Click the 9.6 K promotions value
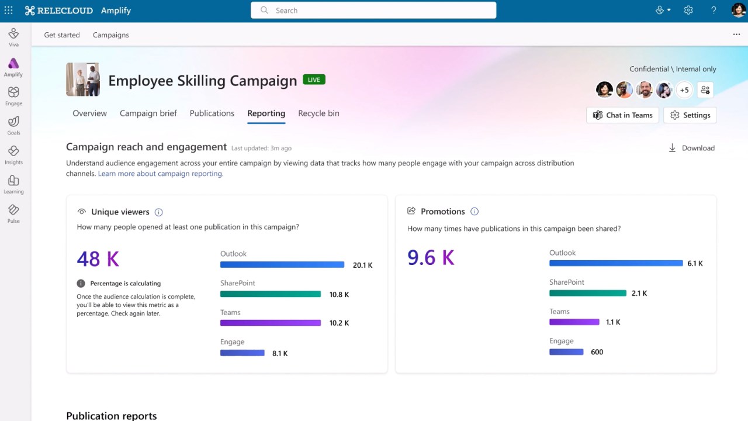The height and width of the screenshot is (421, 748). 431,257
